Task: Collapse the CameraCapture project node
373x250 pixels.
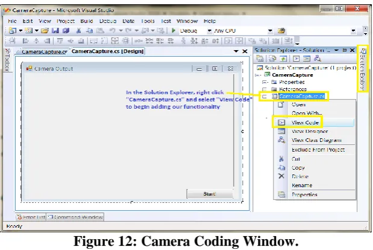Action: coord(257,75)
